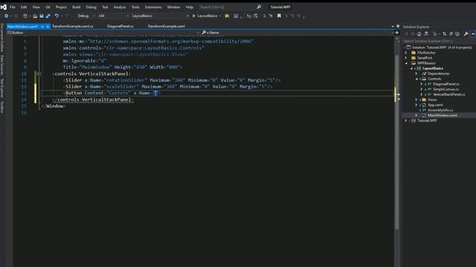Click the Open File folder icon
This screenshot has width=476, height=267.
point(35,16)
